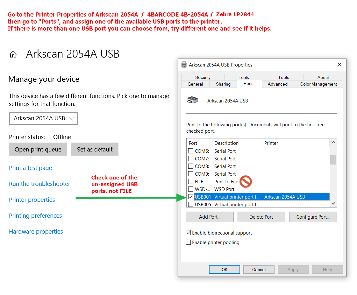The height and width of the screenshot is (295, 357).
Task: Open the Print a test page link
Action: click(x=31, y=168)
